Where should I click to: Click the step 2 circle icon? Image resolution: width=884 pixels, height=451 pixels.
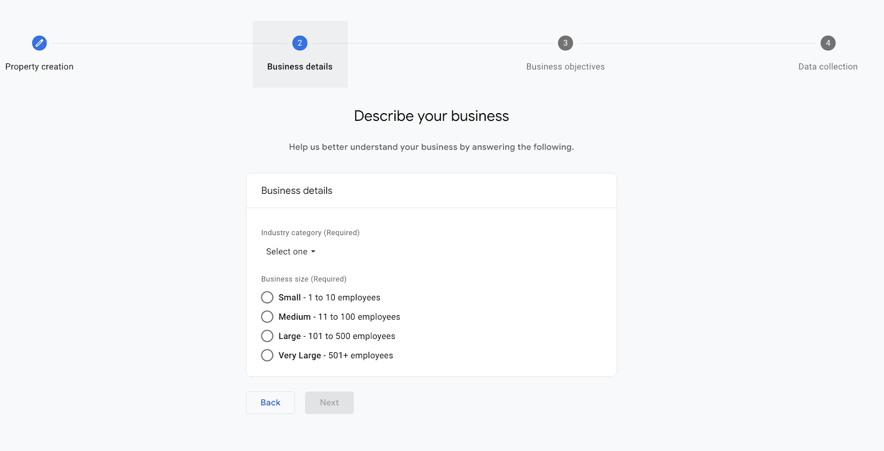[299, 43]
